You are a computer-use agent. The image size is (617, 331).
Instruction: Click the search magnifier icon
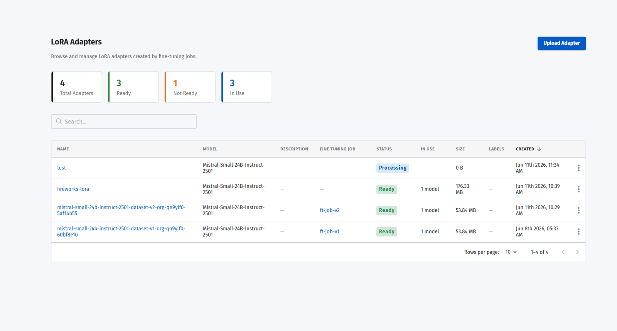59,122
